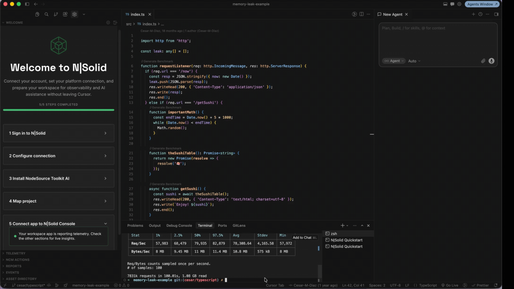The height and width of the screenshot is (289, 514).
Task: Open the Search view icon
Action: pos(46,14)
